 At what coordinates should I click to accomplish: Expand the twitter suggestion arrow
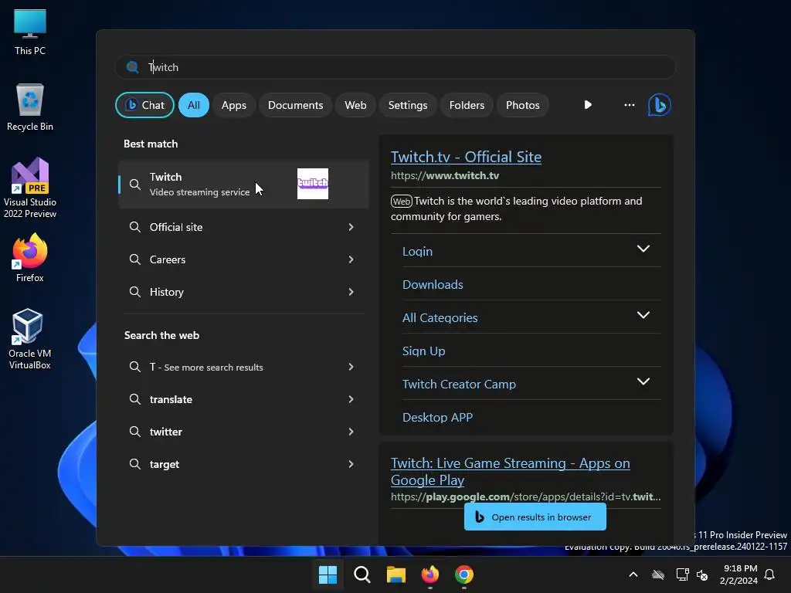pyautogui.click(x=351, y=432)
